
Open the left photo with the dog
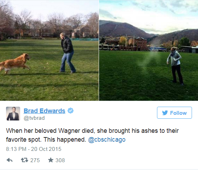point(49,51)
